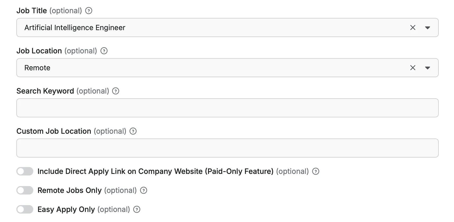Show help for Direct Apply Link option
Screen dimensions: 454x222
(316, 172)
